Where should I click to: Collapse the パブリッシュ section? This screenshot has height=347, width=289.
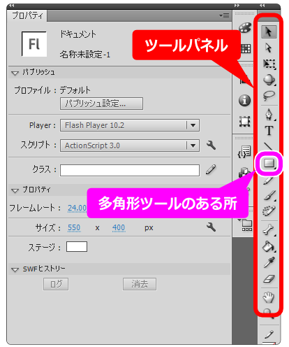click(x=15, y=73)
